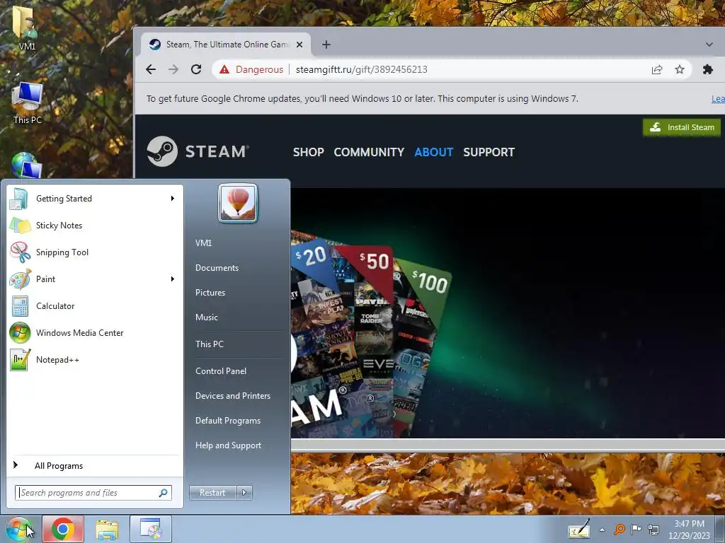This screenshot has width=725, height=543.
Task: Open Music from Start menu
Action: (x=206, y=317)
